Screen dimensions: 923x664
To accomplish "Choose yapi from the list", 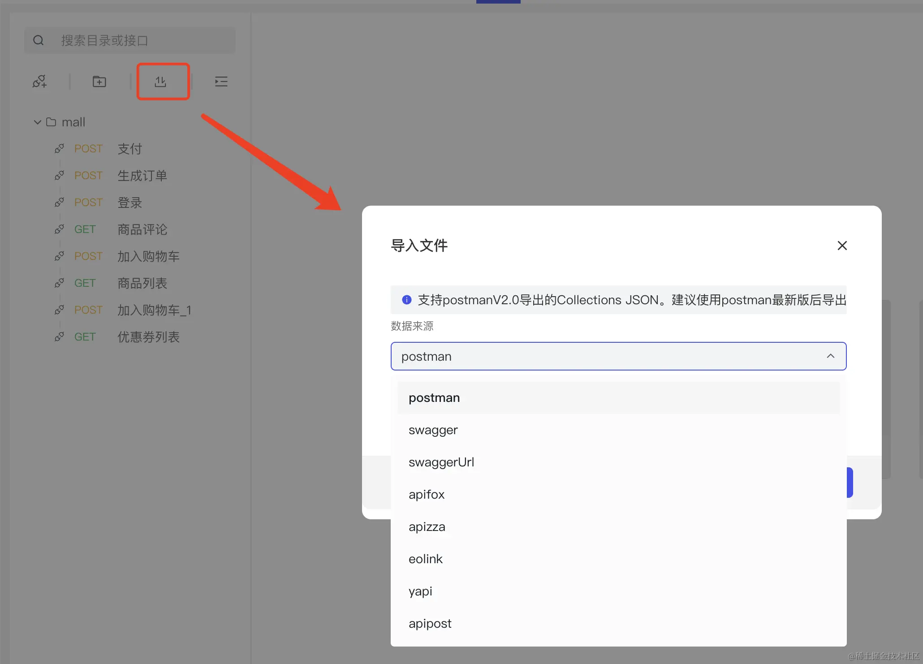I will click(420, 591).
